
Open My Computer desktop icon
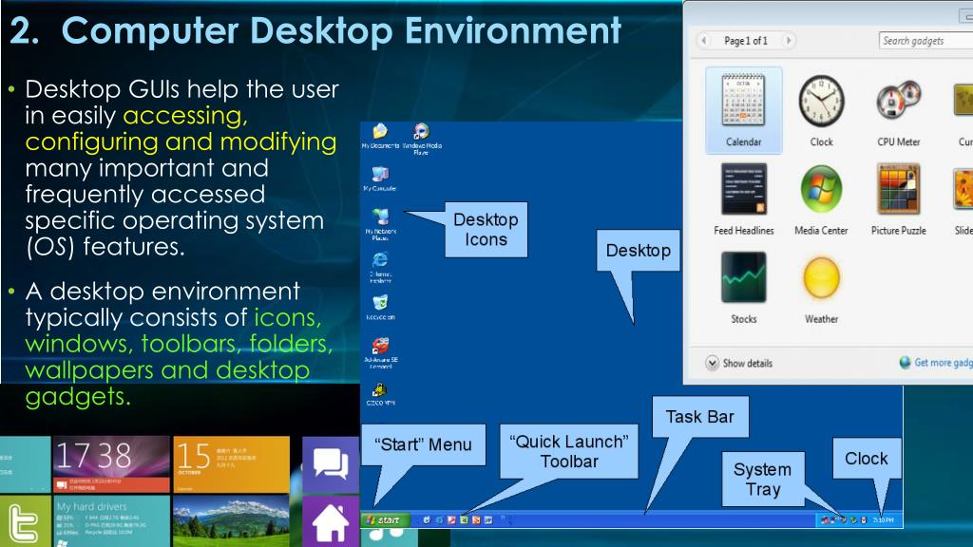380,179
